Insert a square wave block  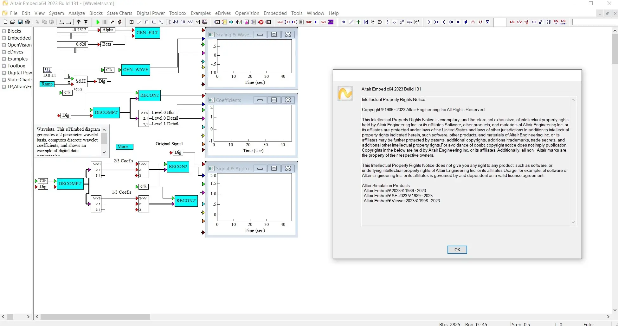click(183, 22)
